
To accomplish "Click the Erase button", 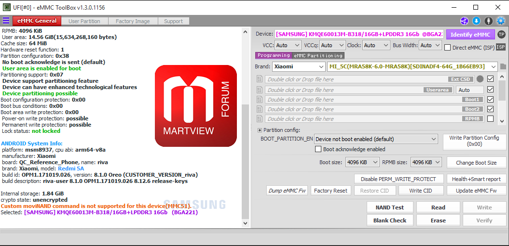I will (x=438, y=220).
